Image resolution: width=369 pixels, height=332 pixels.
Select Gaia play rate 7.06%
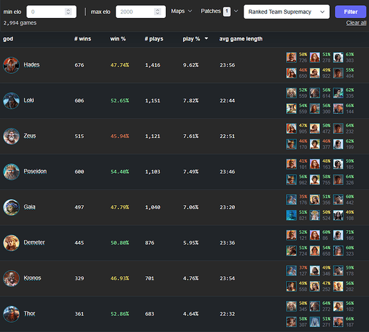191,207
